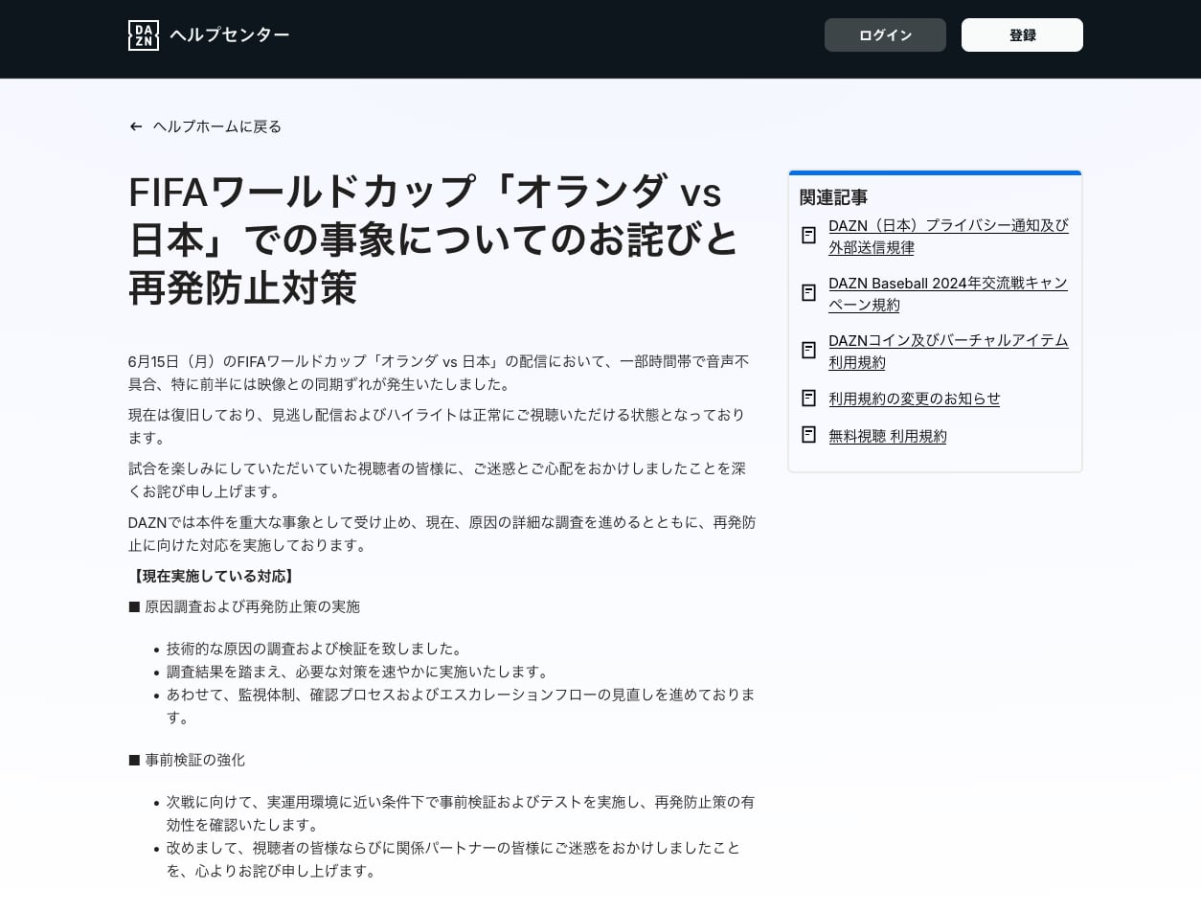Open DAZN Baseball 2024年交流戦キャンペーン規約 link

pos(948,294)
